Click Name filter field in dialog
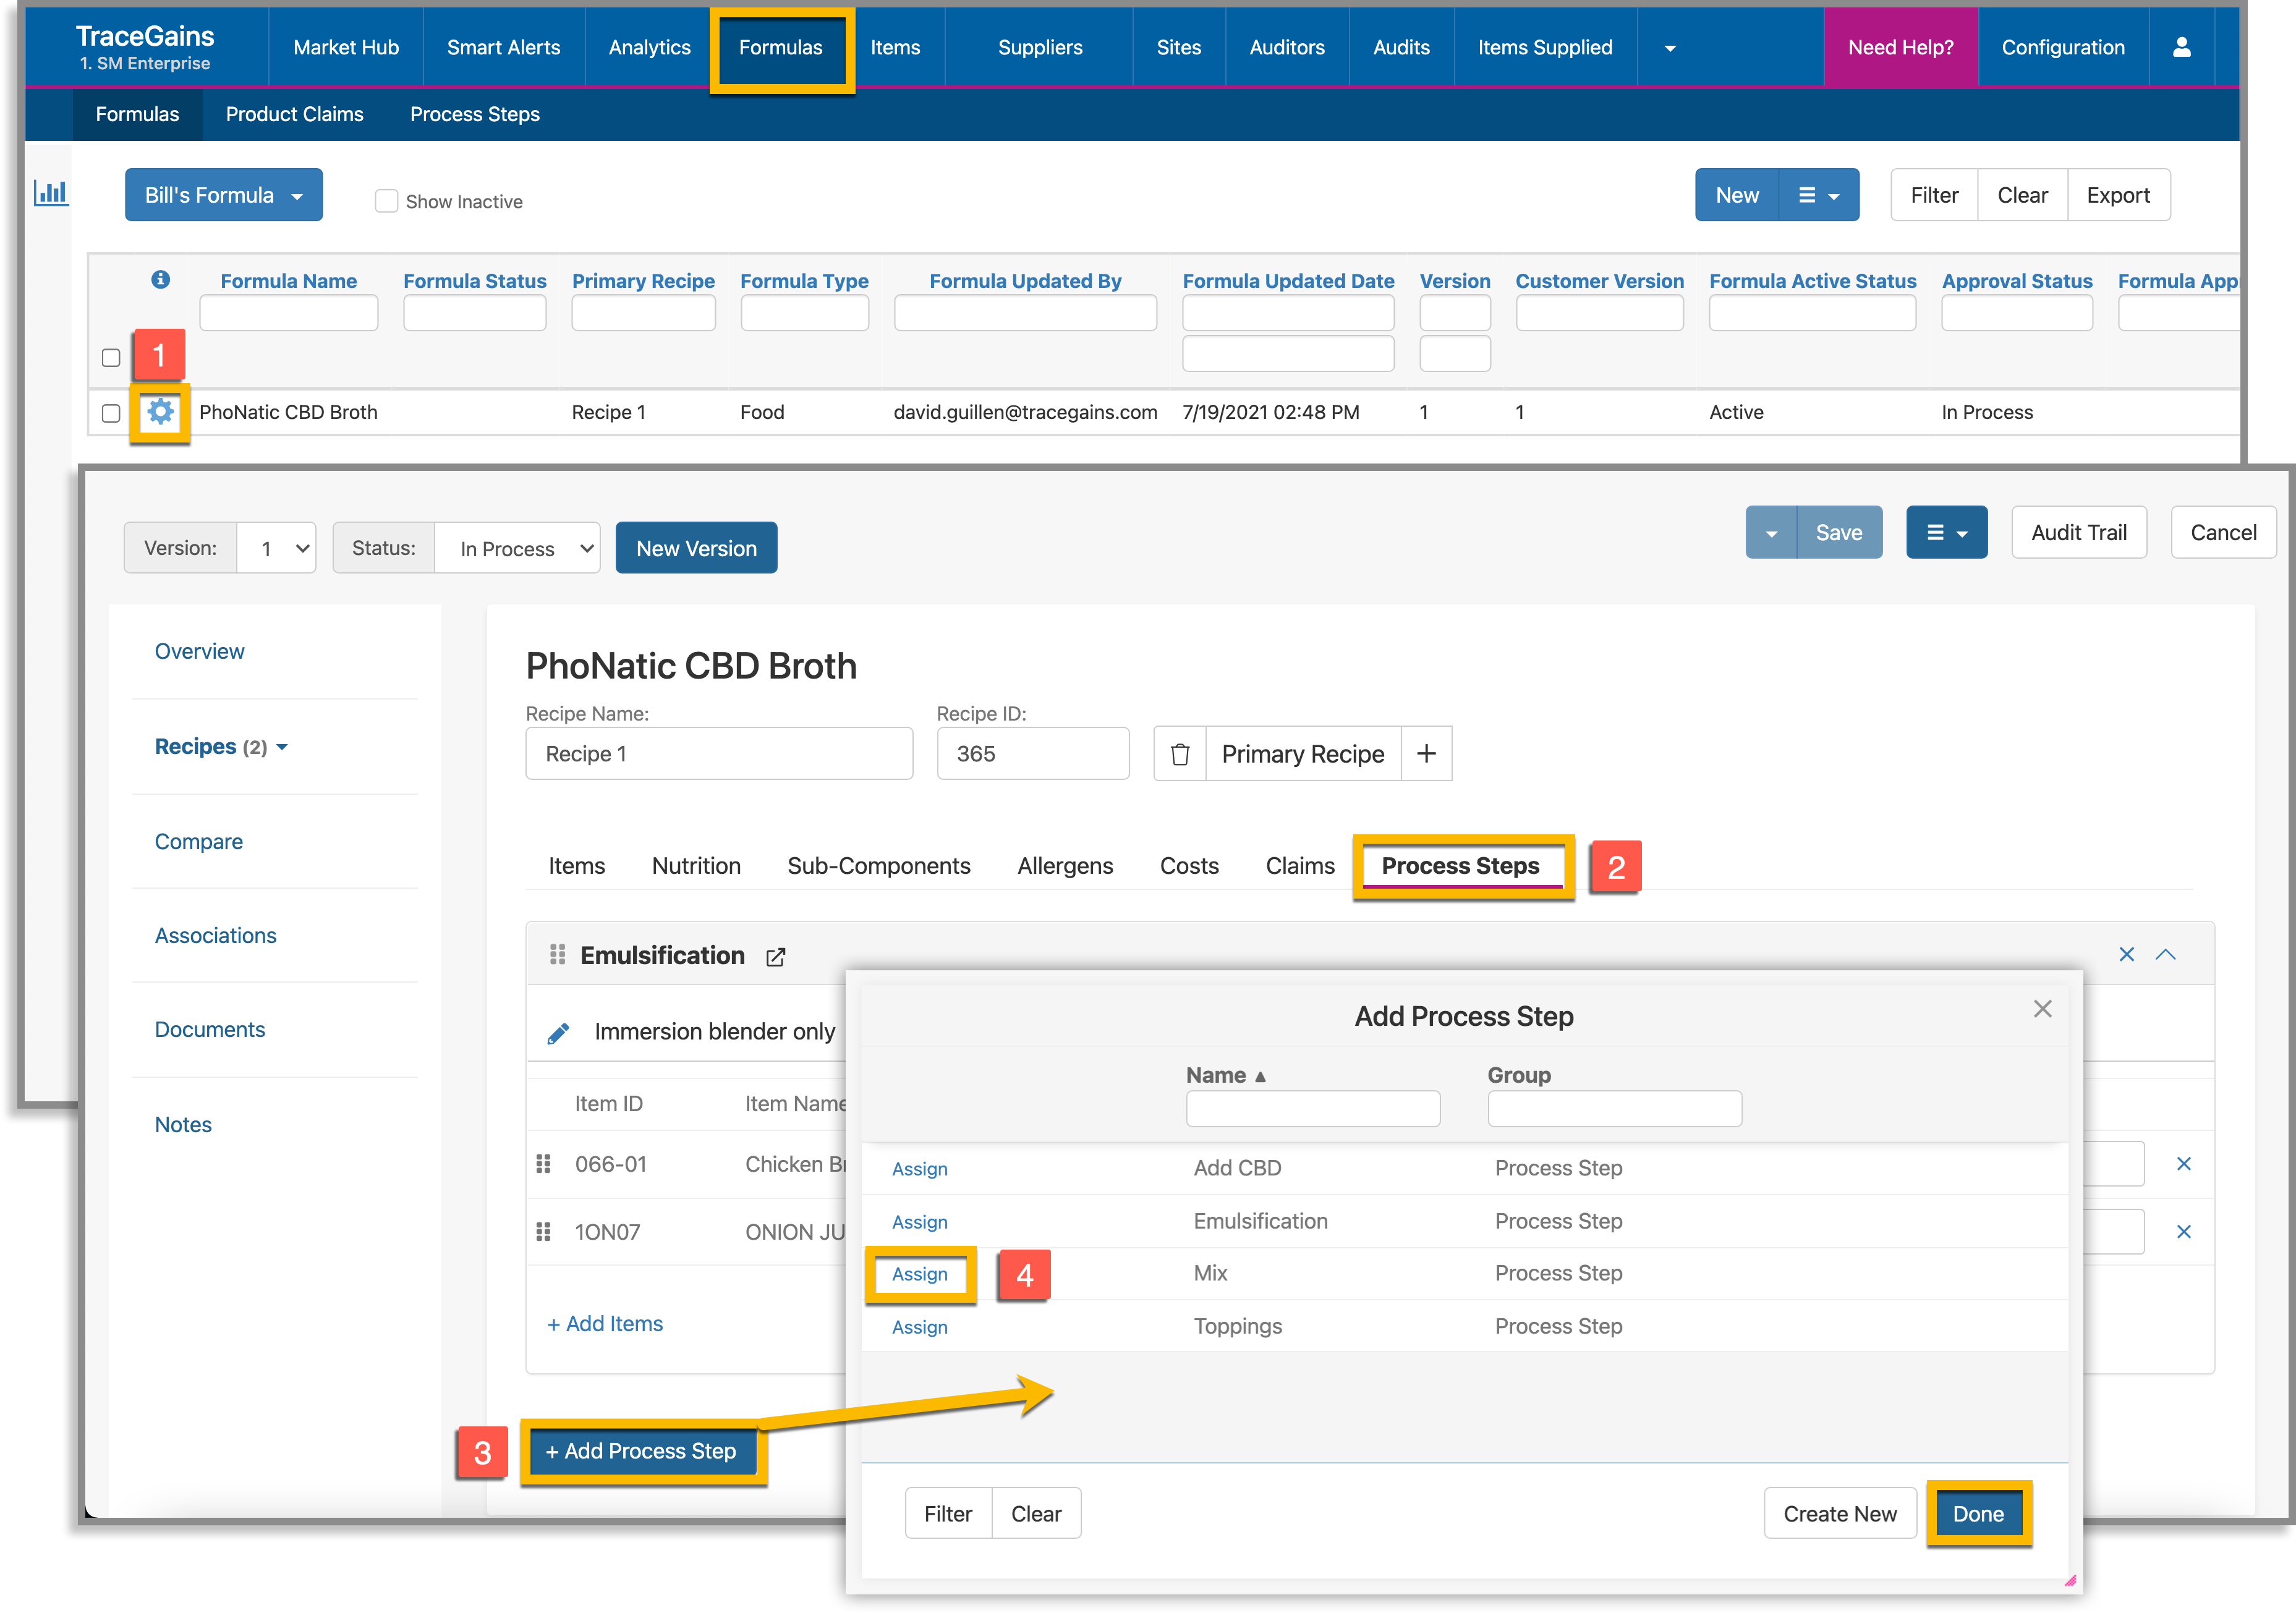 1313,1108
